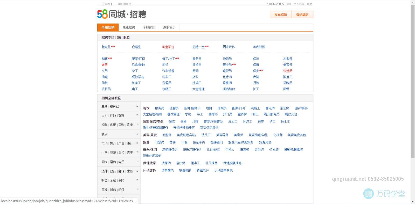Select the red 快递员 job link

pos(288,71)
